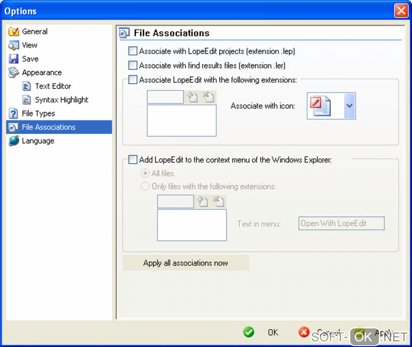
Task: Open the View options page
Action: (29, 45)
